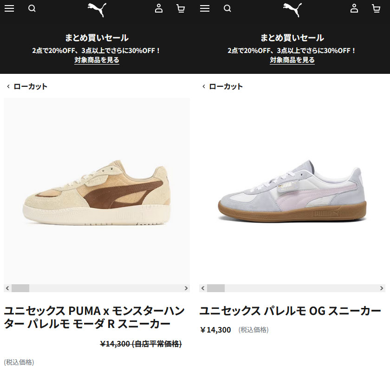Viewport: 390px width, 366px height.
Task: Click right arrow under gray sneaker image
Action: click(x=382, y=288)
